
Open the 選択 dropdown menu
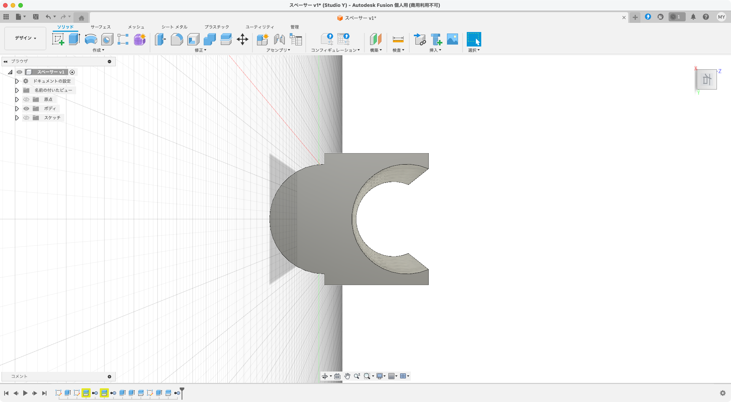[474, 50]
